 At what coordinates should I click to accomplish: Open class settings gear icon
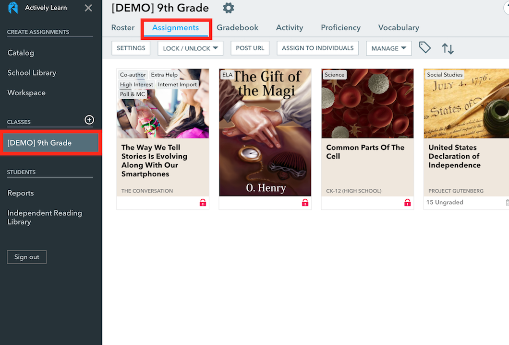(x=229, y=8)
